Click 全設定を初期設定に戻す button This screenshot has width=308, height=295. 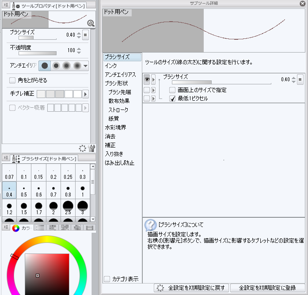tap(191, 288)
